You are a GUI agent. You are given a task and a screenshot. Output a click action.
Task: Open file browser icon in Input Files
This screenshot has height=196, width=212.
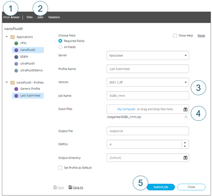pos(185,109)
